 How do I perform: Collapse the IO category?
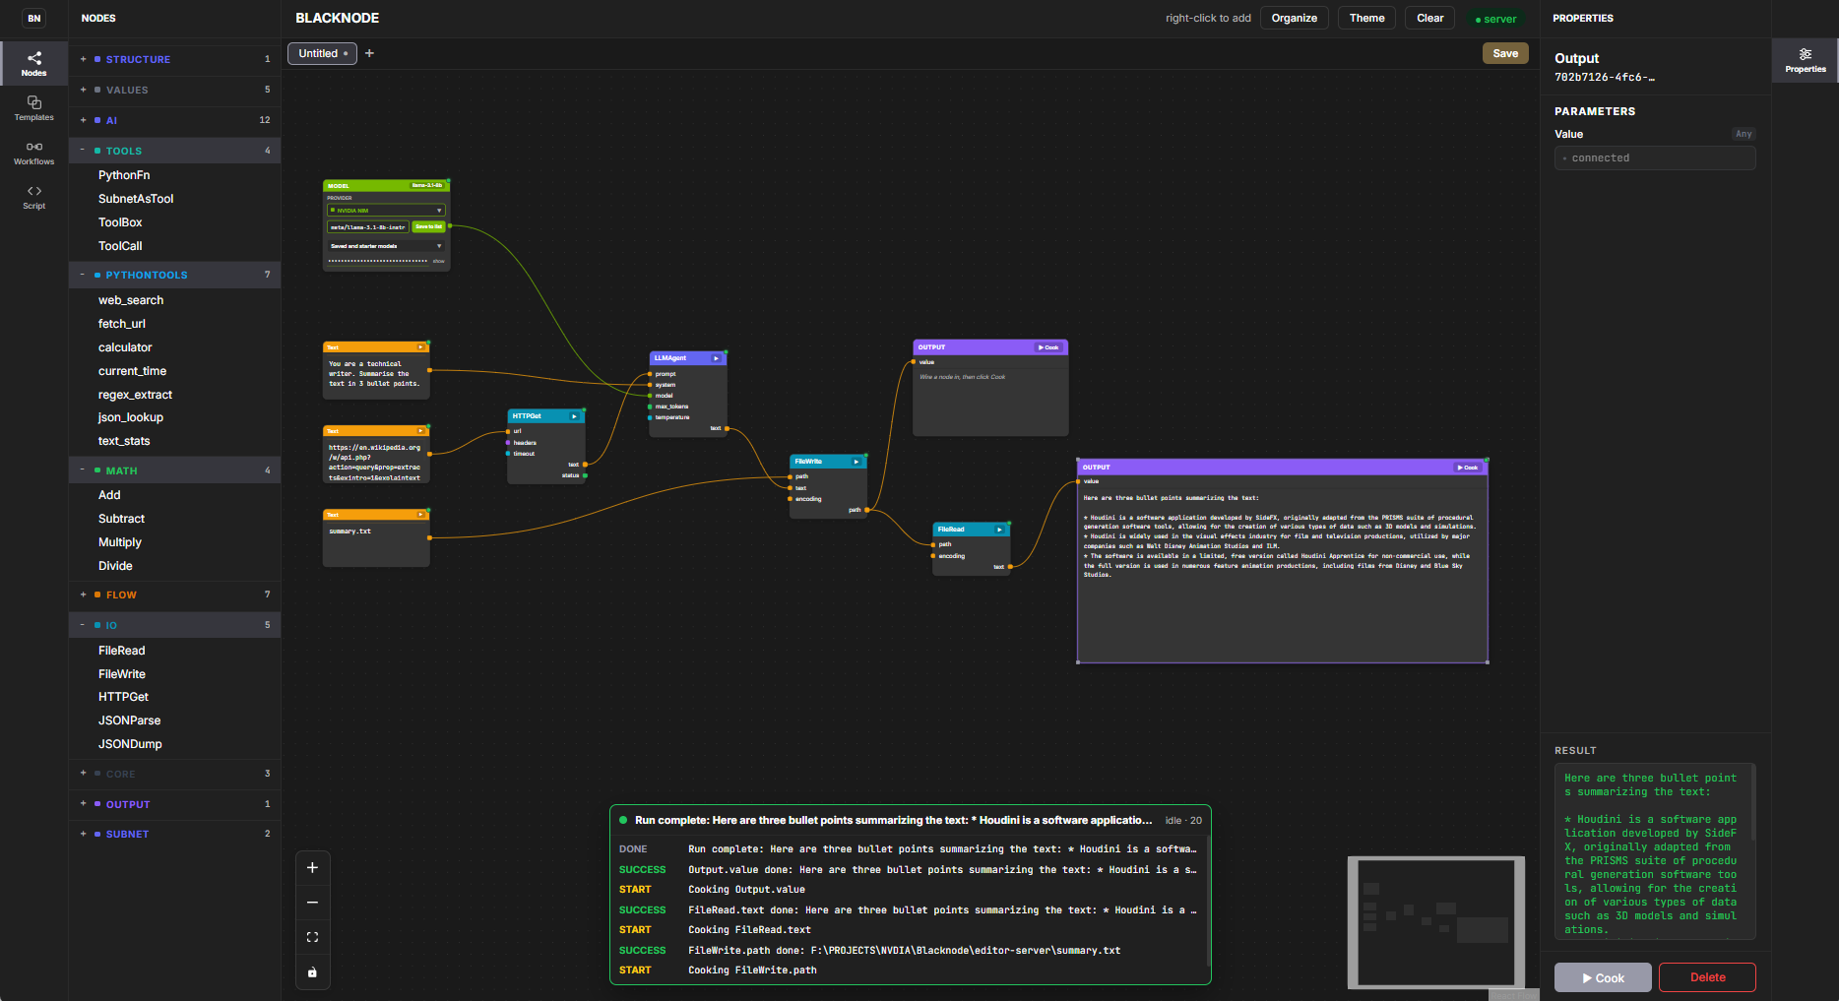tap(174, 625)
